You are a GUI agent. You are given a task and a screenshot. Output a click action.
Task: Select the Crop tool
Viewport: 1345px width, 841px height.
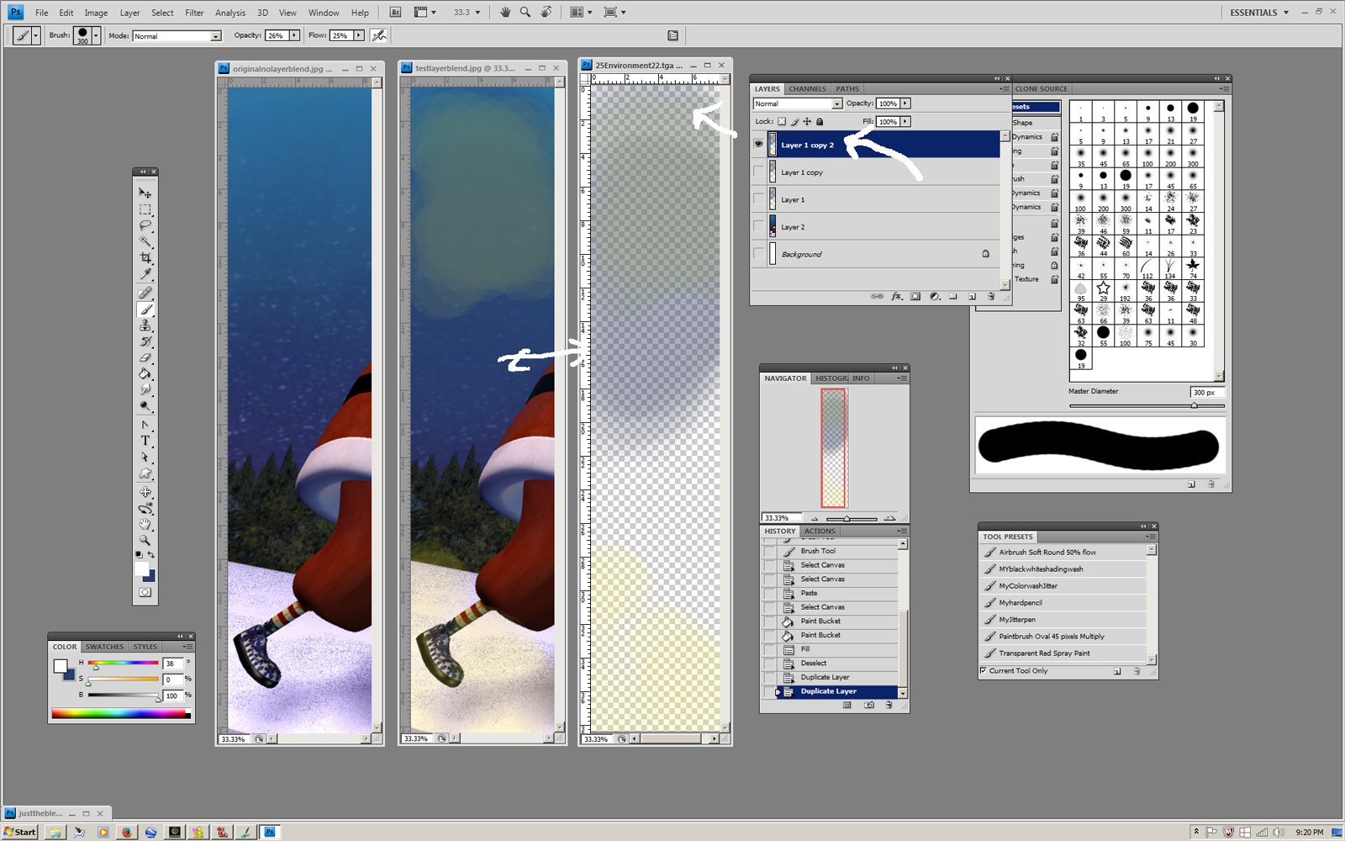coord(145,258)
